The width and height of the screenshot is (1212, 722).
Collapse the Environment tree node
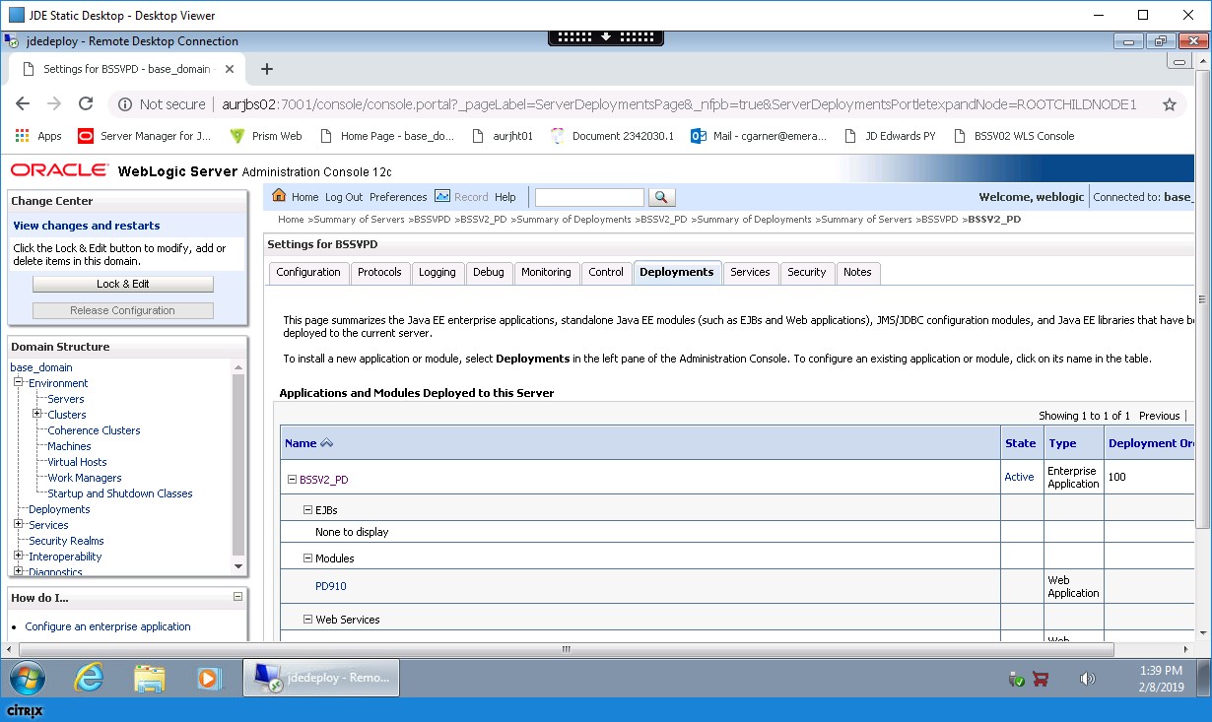point(18,382)
